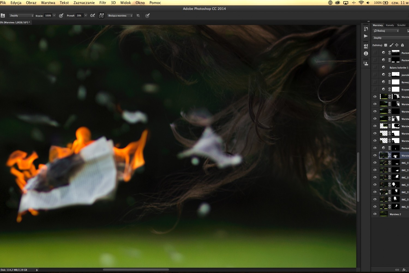Expand the Bieżąca warstwa sample dropdown
Screen dimensions: 409x273
(120, 16)
